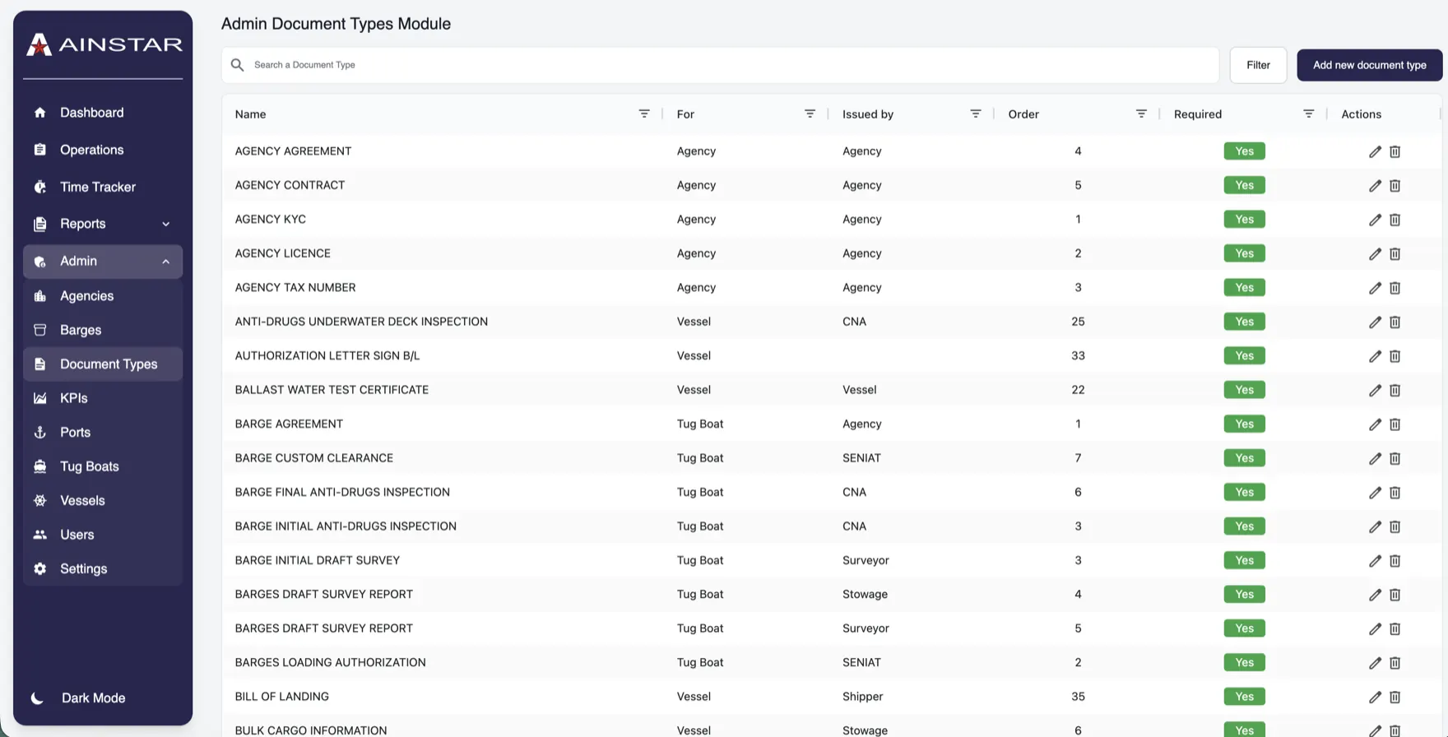Click the search magnifier icon

[x=237, y=65]
